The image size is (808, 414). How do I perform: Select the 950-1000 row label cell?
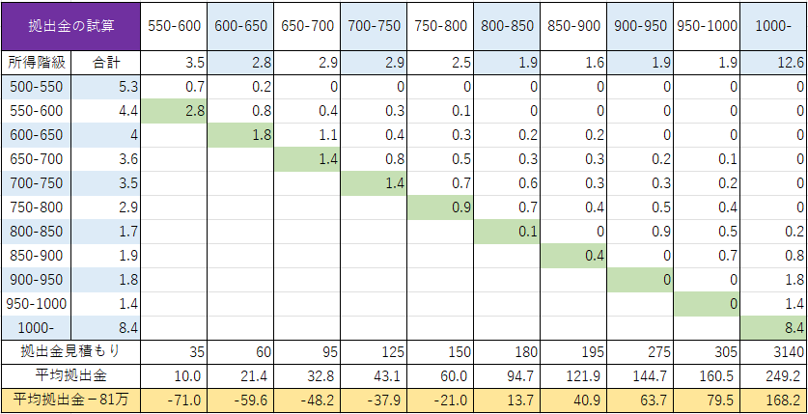point(37,303)
